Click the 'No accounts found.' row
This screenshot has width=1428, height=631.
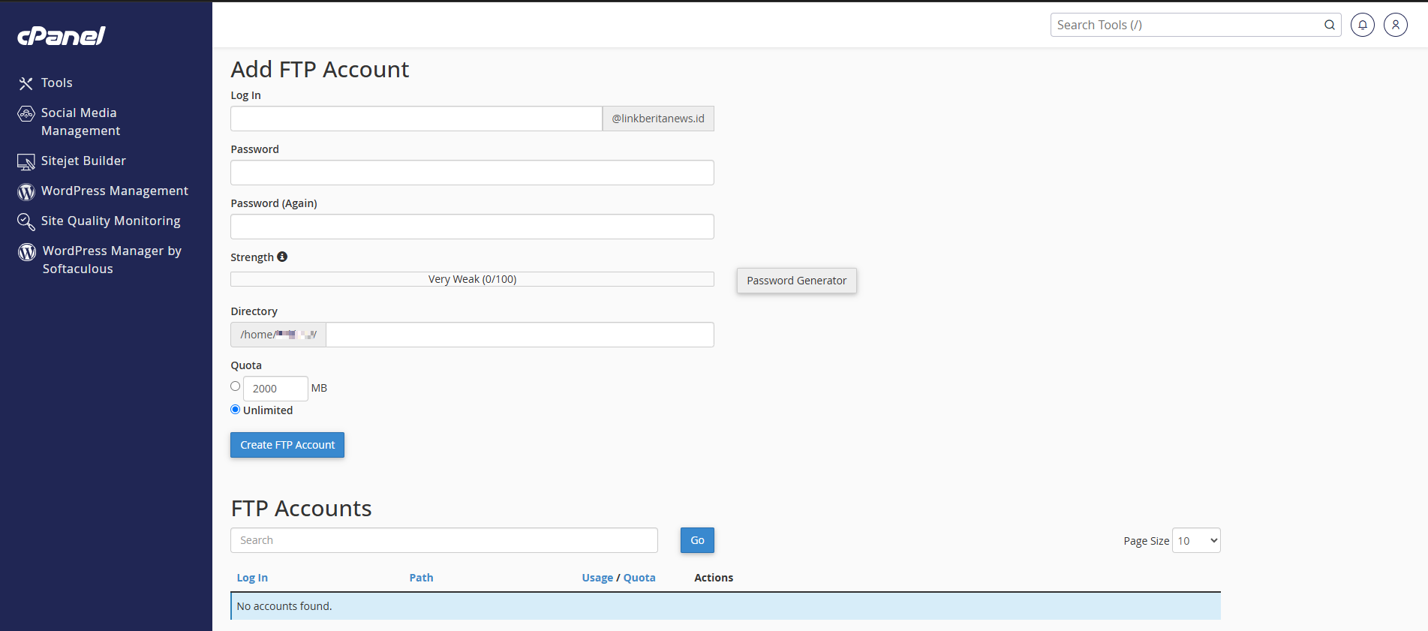[726, 606]
